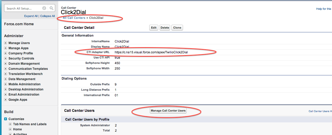Open Help for this page link

[x=323, y=9]
